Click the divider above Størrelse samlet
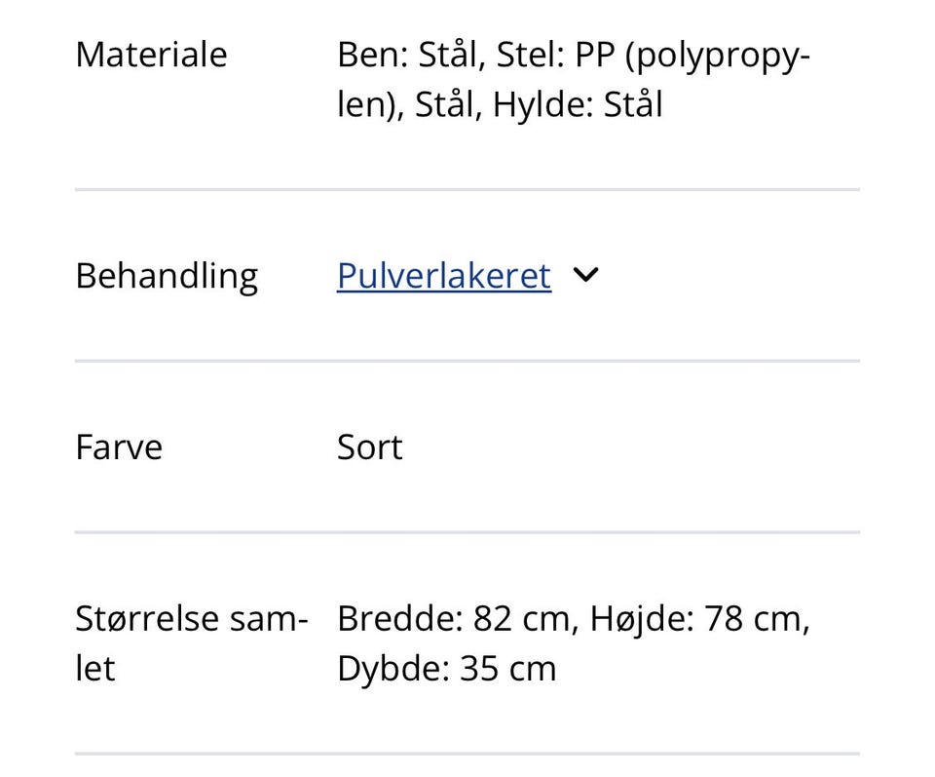This screenshot has width=935, height=777. pyautogui.click(x=467, y=531)
